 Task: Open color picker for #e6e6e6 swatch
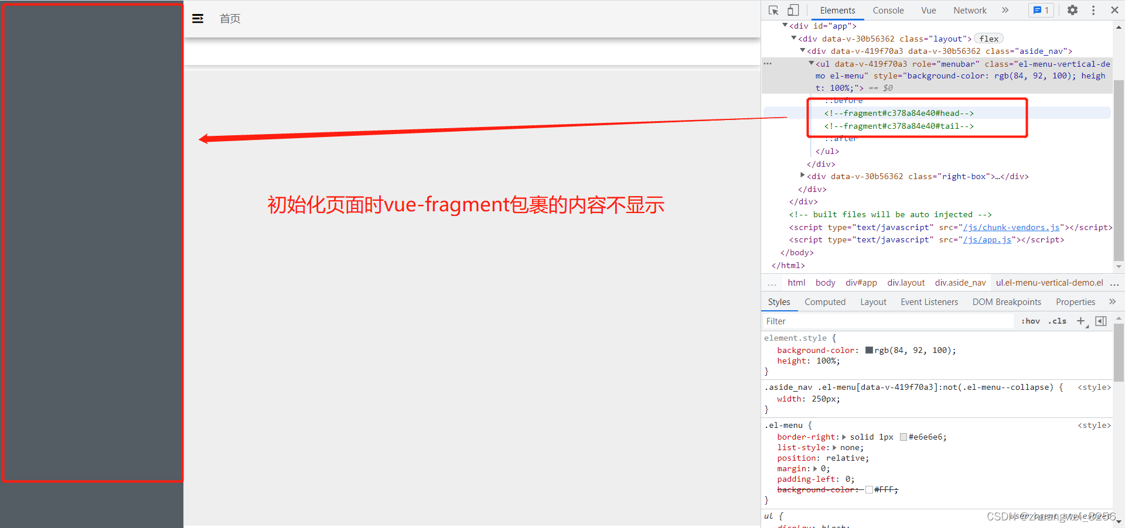click(904, 437)
